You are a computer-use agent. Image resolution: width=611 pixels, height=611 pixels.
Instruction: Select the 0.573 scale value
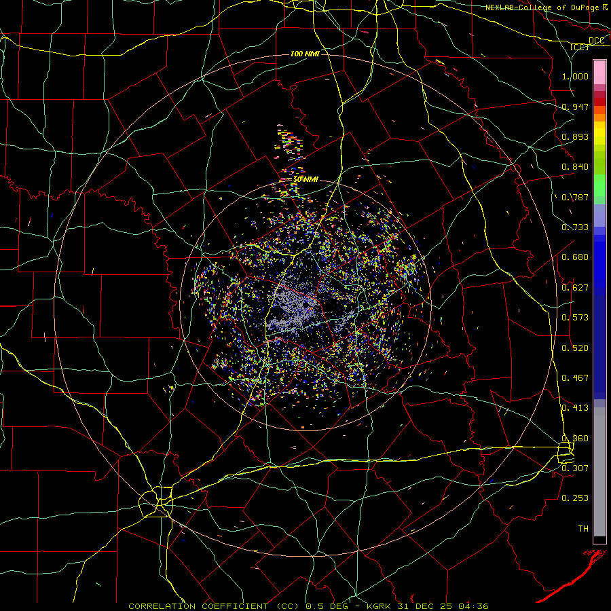click(x=575, y=318)
